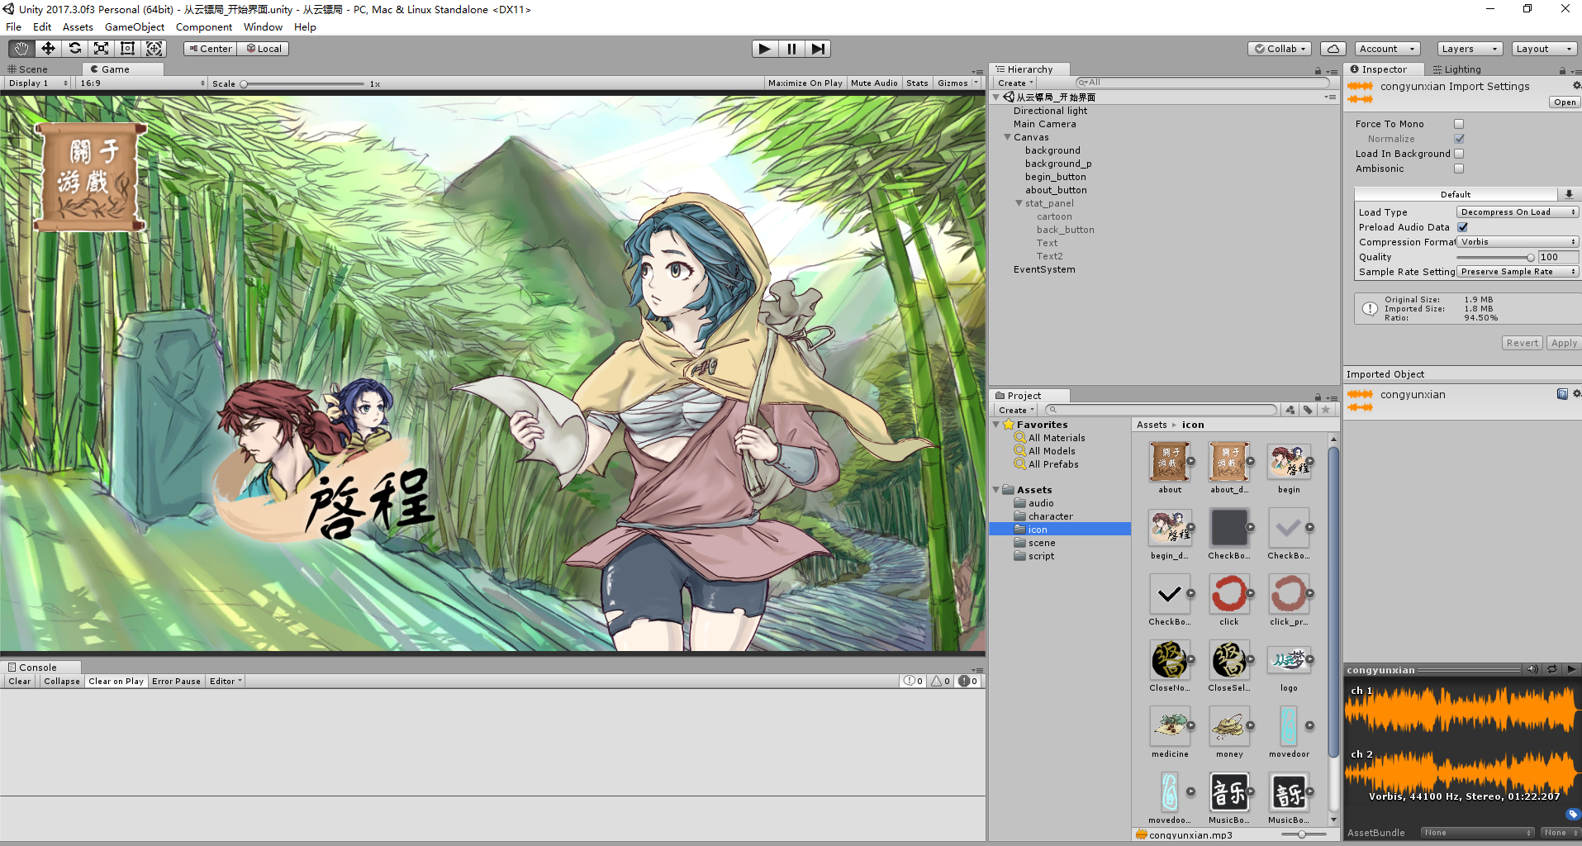Open the Layers dropdown
Image resolution: width=1582 pixels, height=846 pixels.
(x=1470, y=49)
